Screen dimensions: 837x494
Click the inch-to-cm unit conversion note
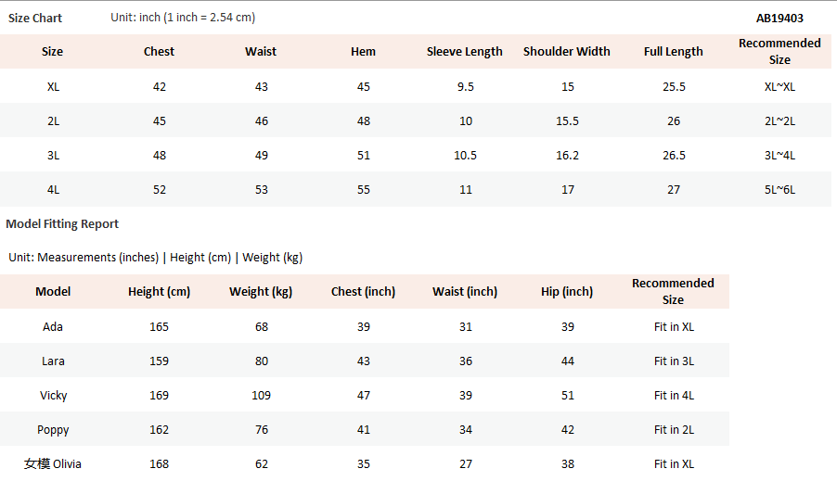183,18
